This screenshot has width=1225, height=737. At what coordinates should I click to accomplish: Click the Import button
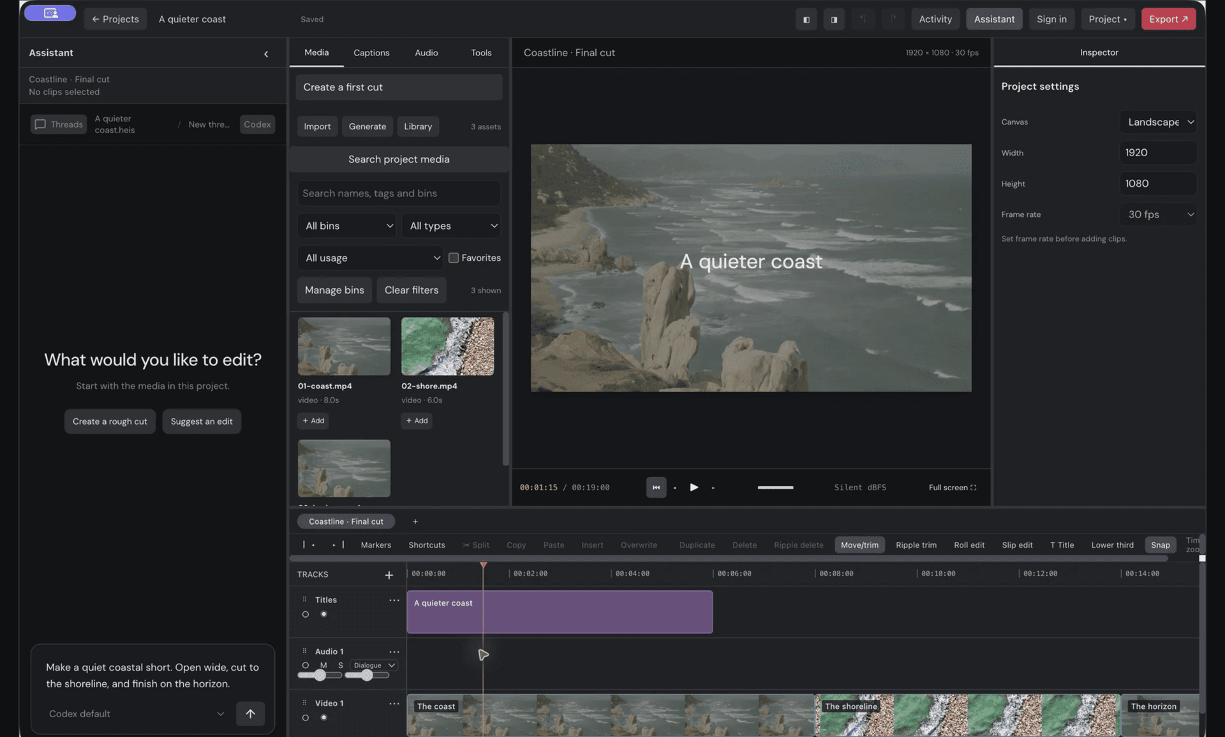(x=317, y=126)
